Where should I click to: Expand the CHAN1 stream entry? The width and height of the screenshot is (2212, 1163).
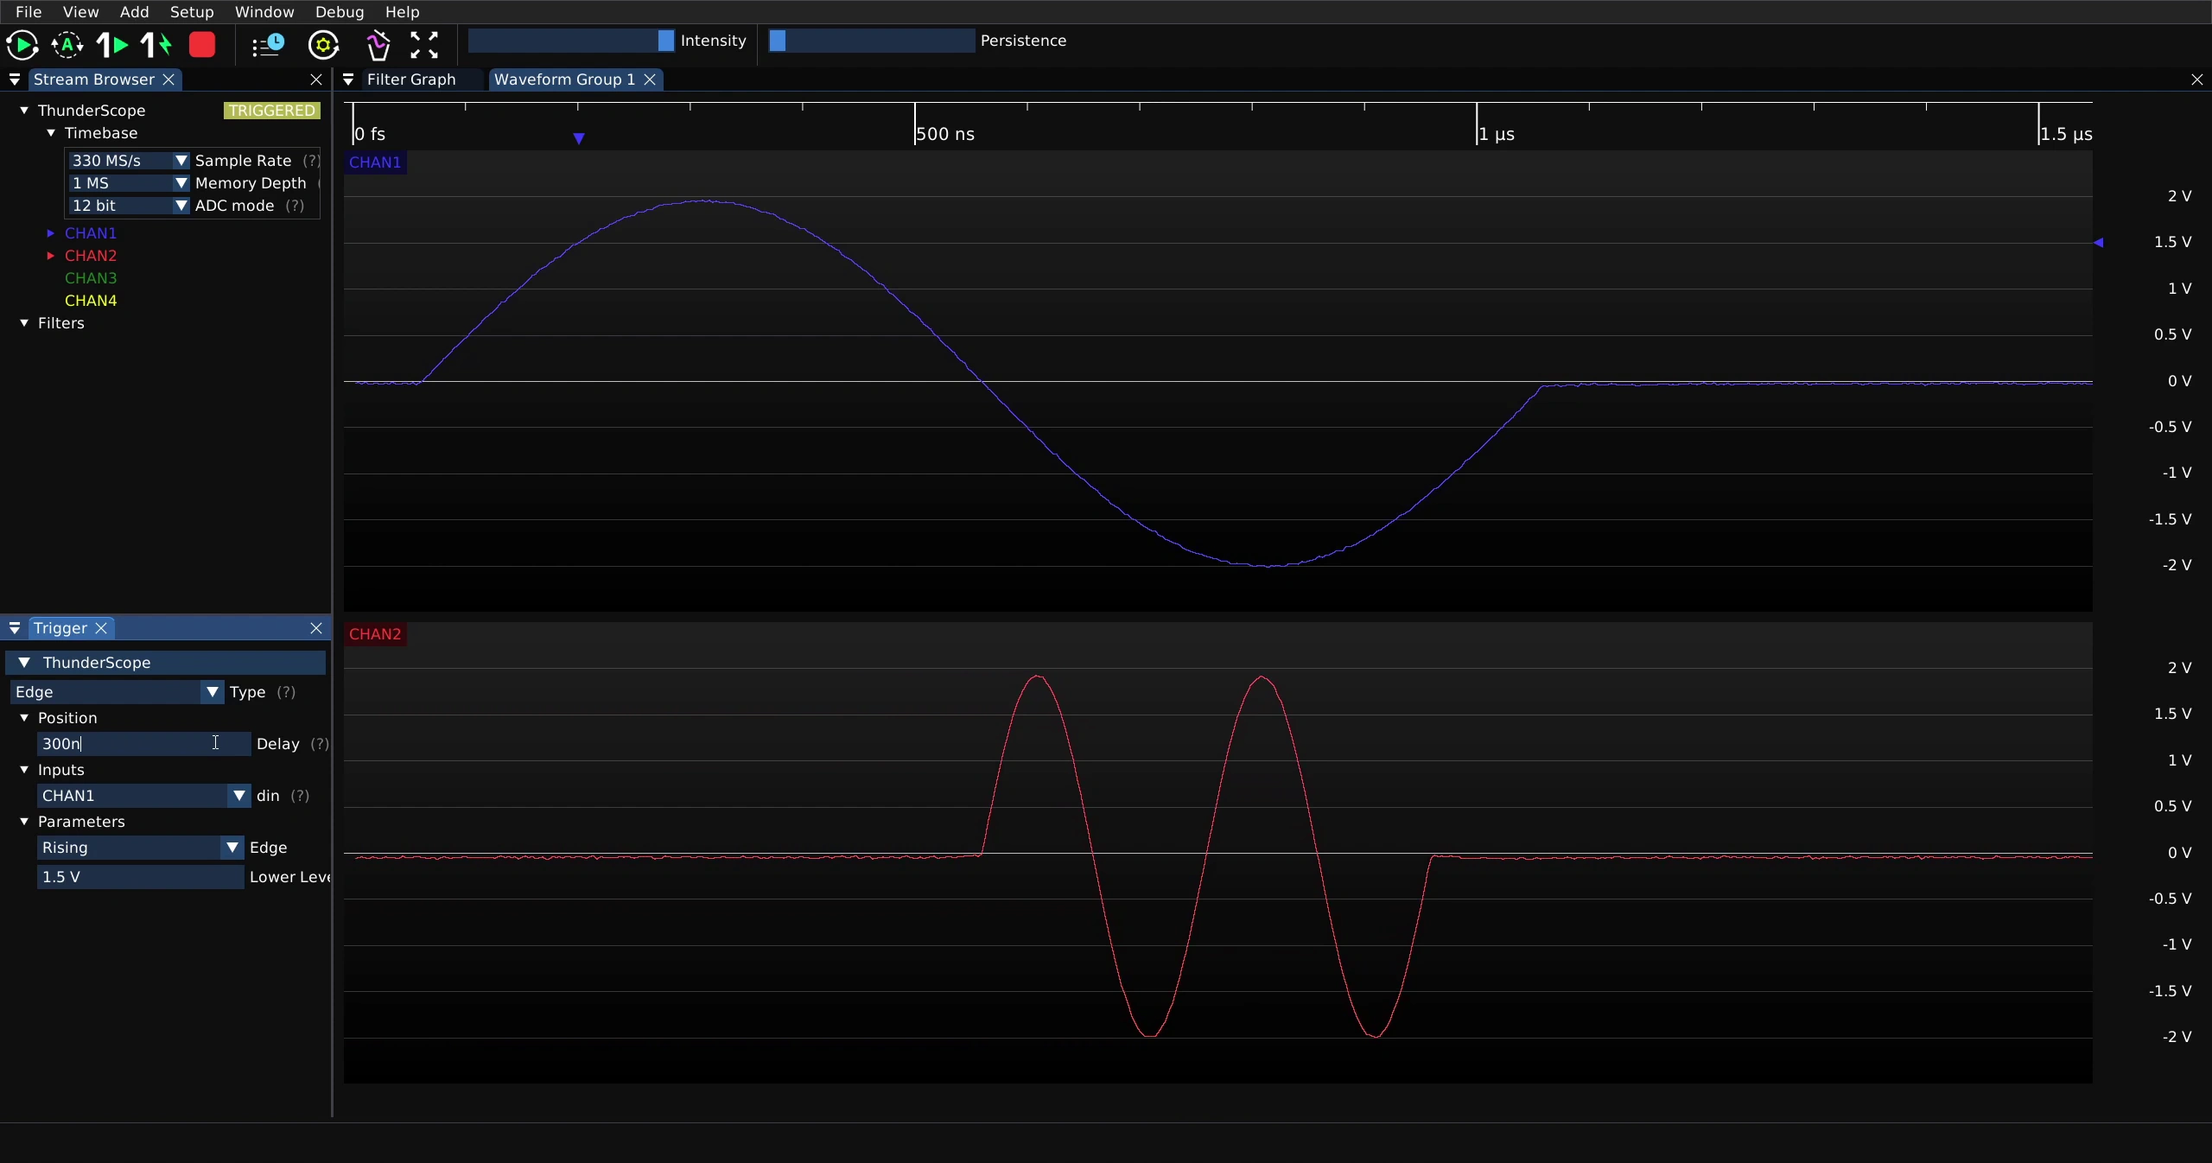pyautogui.click(x=50, y=233)
